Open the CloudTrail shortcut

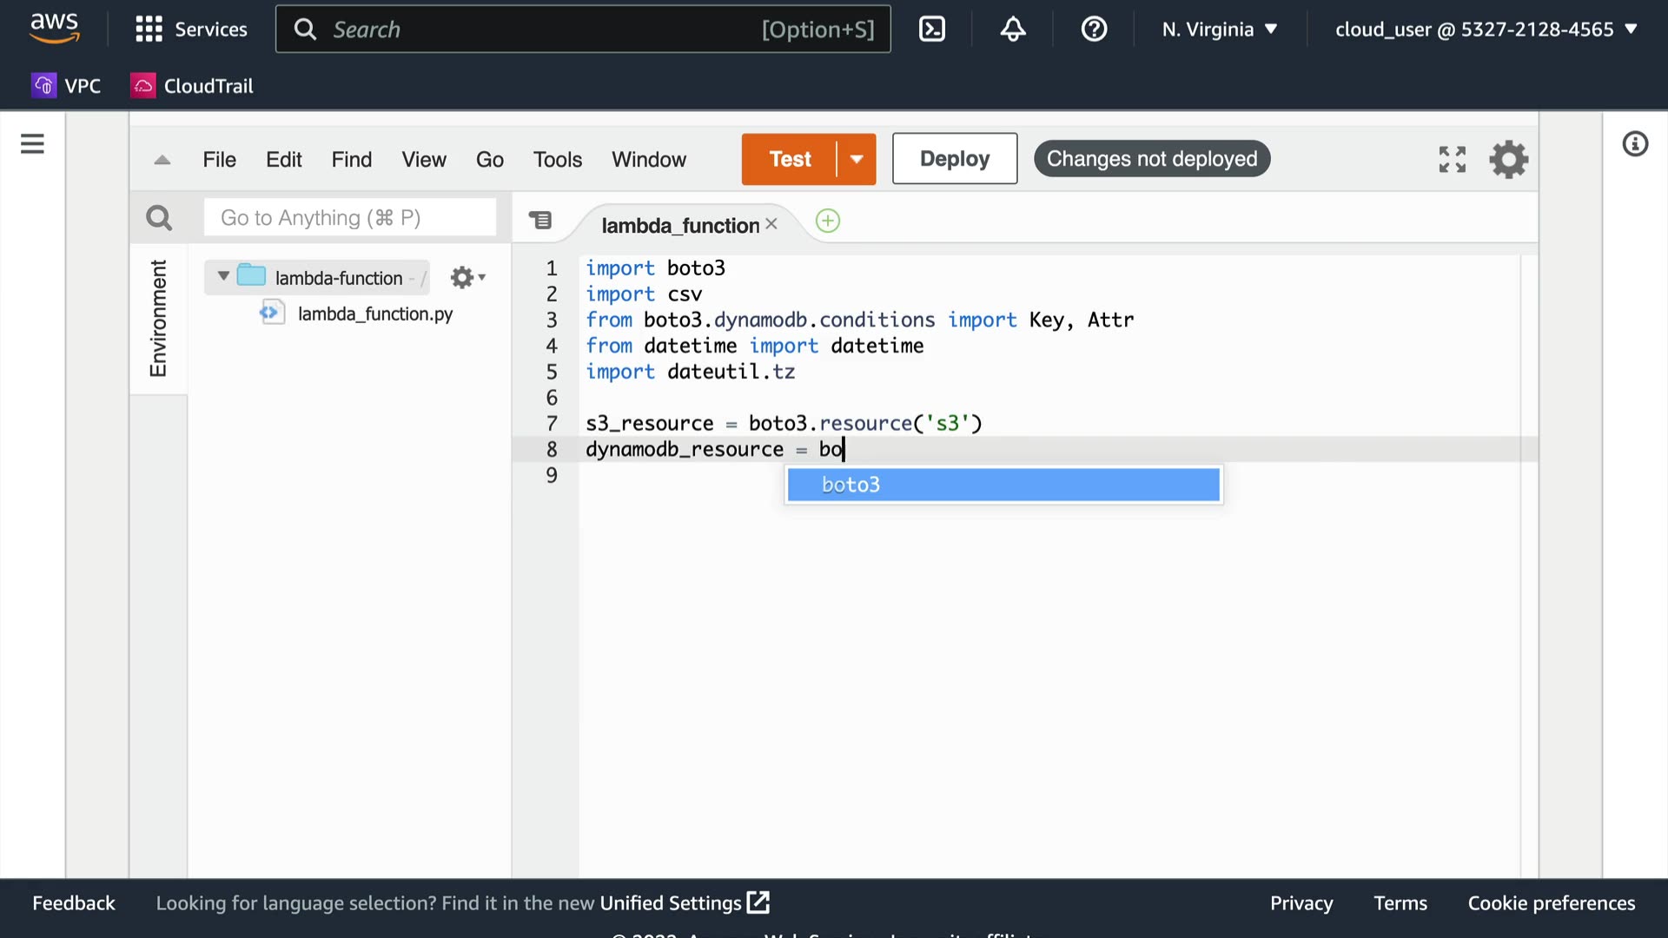192,85
